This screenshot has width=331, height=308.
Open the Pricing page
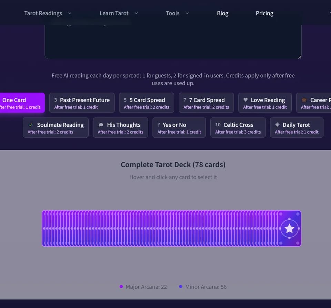(264, 13)
